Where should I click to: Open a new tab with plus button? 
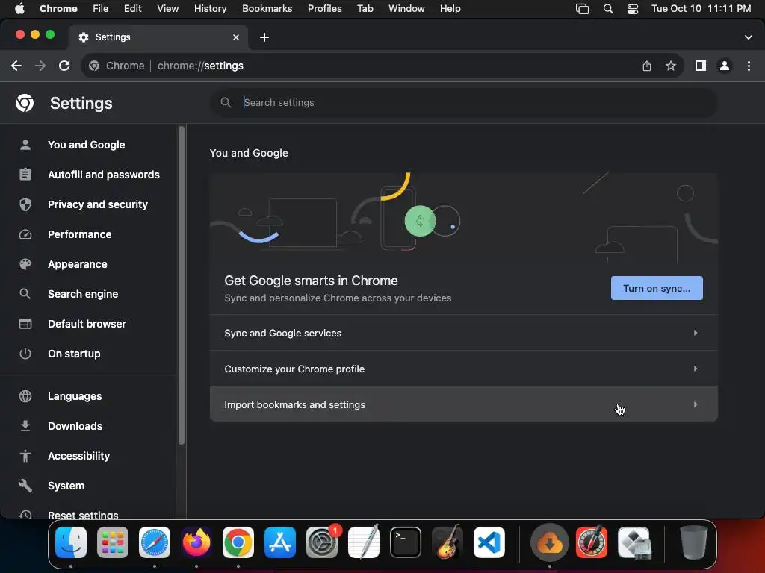pos(264,37)
